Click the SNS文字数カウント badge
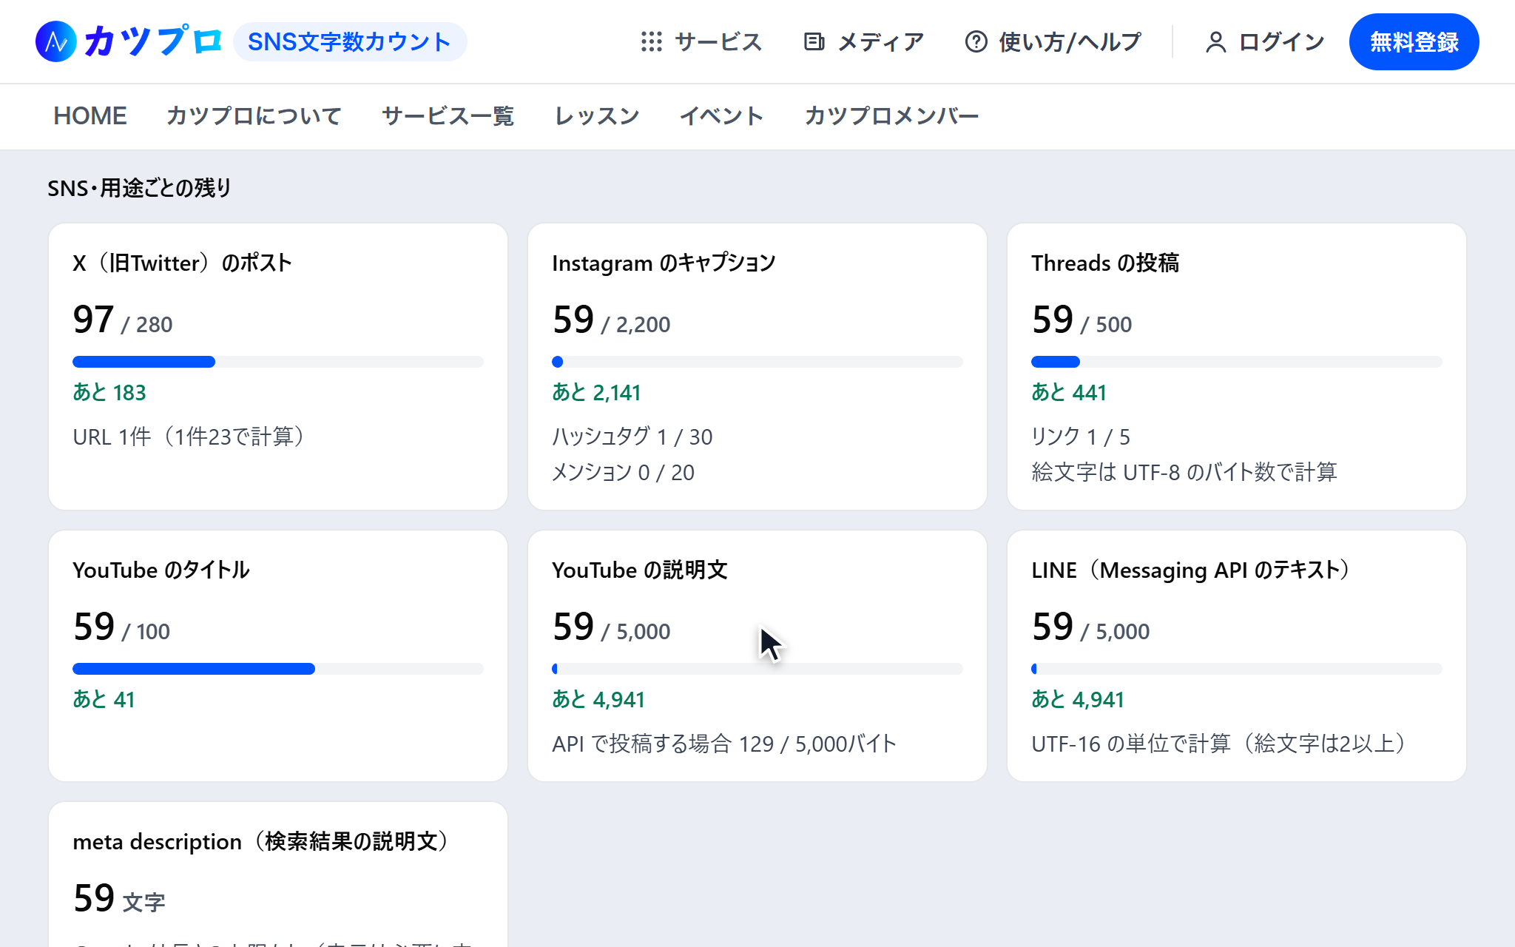Image resolution: width=1515 pixels, height=947 pixels. [350, 41]
